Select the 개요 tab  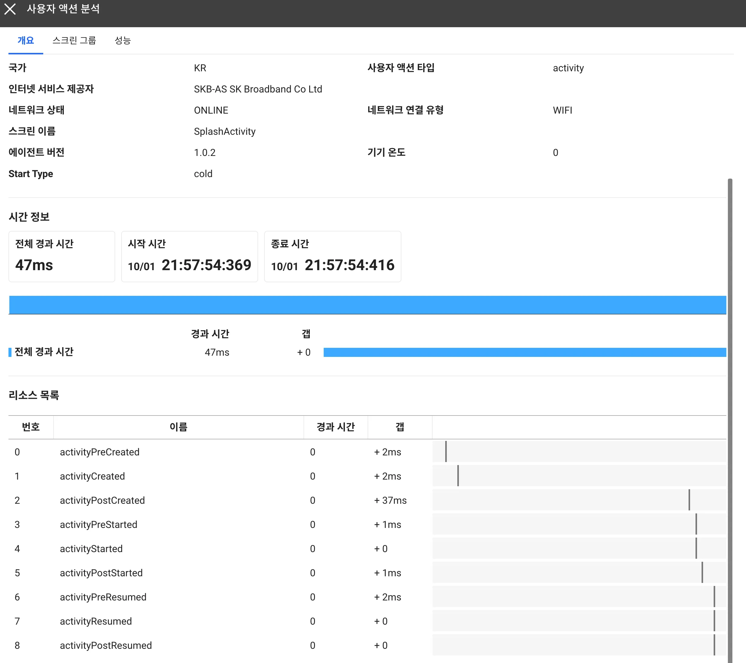point(26,40)
